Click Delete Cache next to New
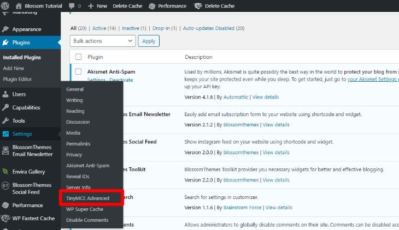This screenshot has height=230, width=399. click(x=127, y=6)
